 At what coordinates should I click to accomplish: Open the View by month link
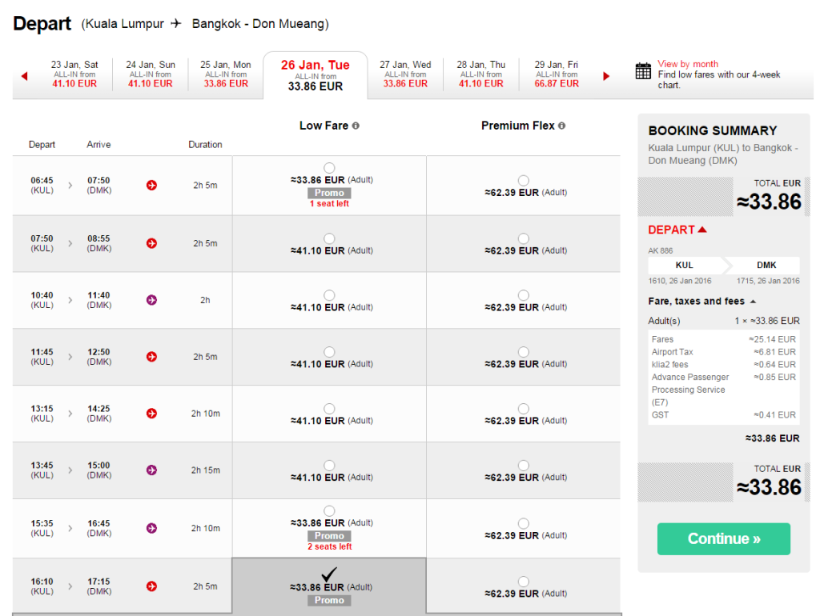tap(687, 64)
